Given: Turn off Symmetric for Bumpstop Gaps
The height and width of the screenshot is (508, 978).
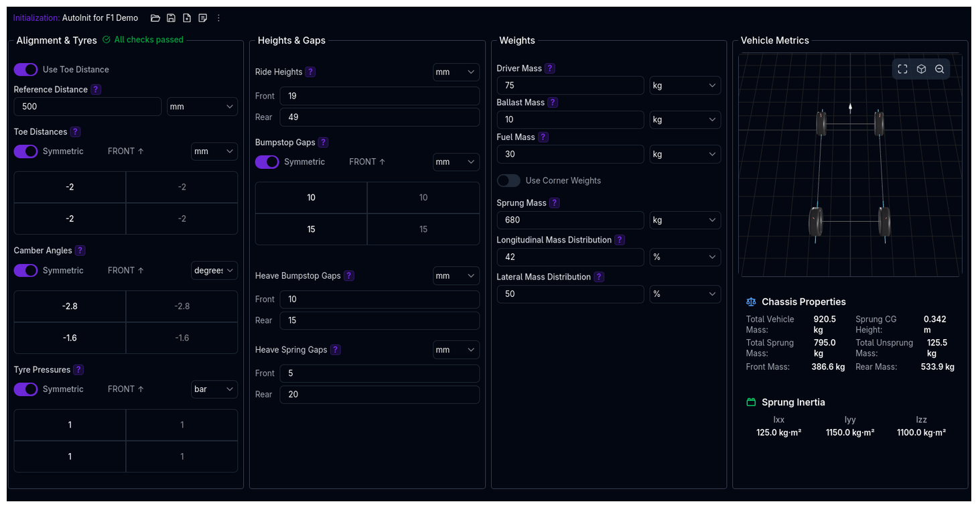Looking at the screenshot, I should (267, 162).
